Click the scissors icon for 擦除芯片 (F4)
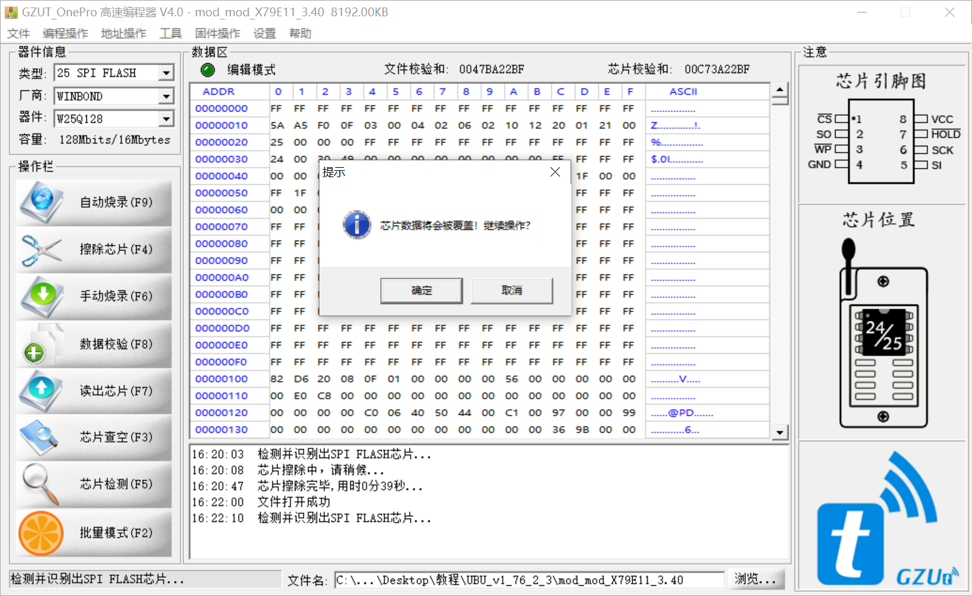The width and height of the screenshot is (972, 596). tap(41, 250)
